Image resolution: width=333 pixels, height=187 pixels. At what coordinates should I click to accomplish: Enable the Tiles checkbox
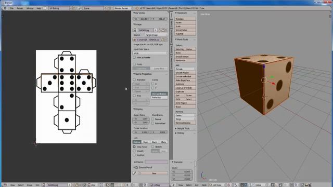(134, 96)
